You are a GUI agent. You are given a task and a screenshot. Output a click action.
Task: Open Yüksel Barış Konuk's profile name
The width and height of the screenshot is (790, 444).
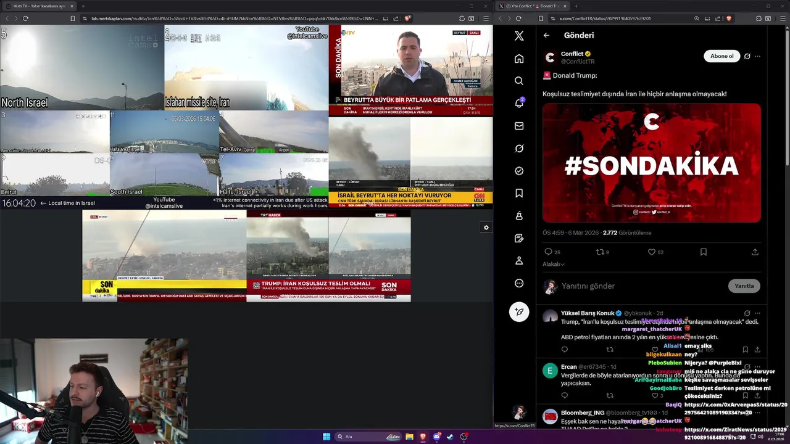click(588, 313)
